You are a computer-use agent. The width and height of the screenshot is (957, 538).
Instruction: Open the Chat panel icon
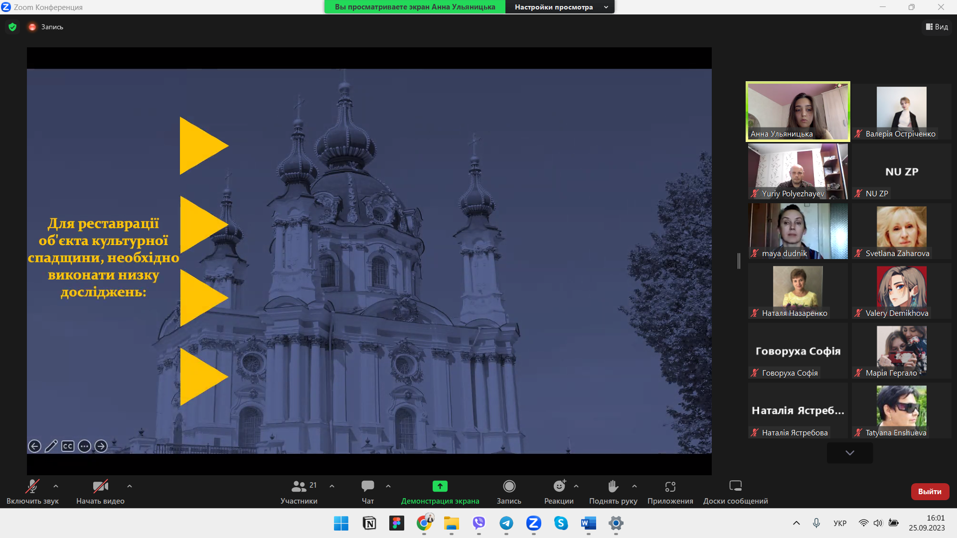[368, 486]
